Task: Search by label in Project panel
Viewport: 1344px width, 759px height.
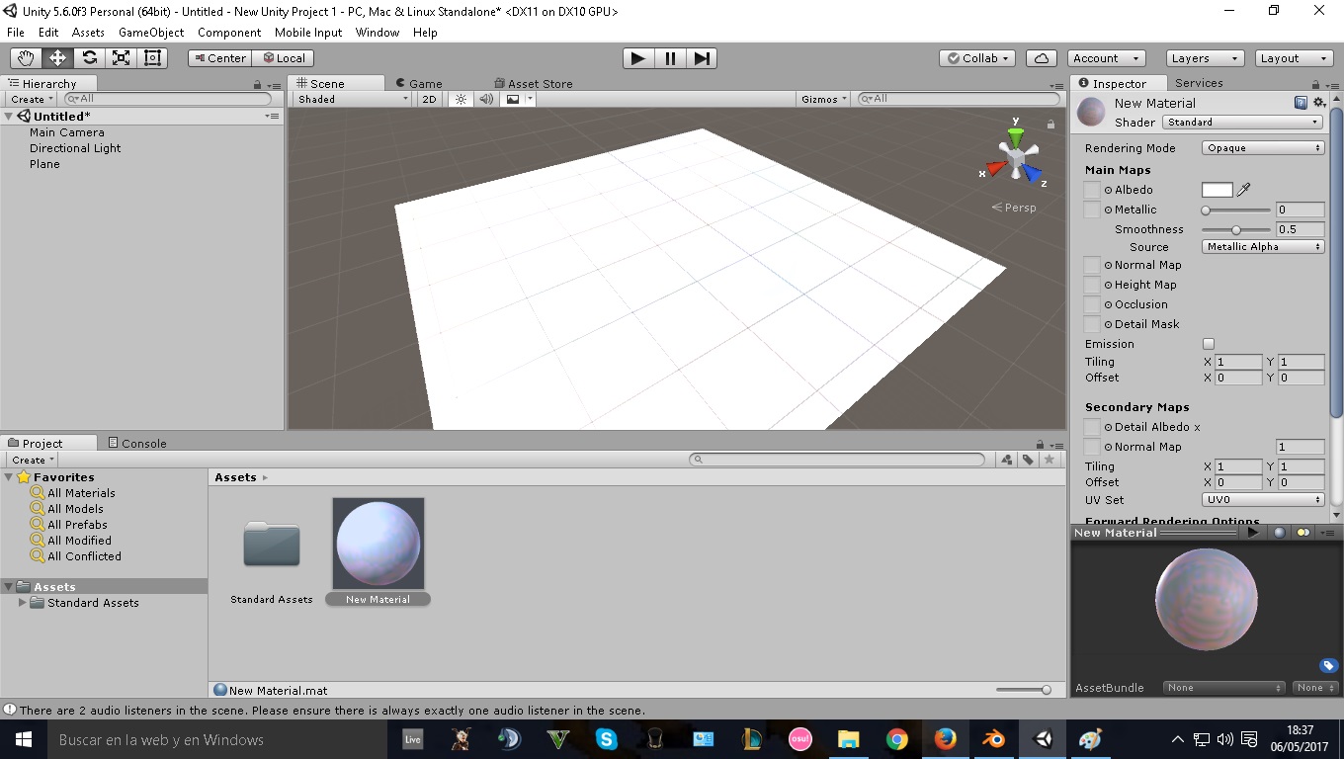Action: pos(1029,460)
